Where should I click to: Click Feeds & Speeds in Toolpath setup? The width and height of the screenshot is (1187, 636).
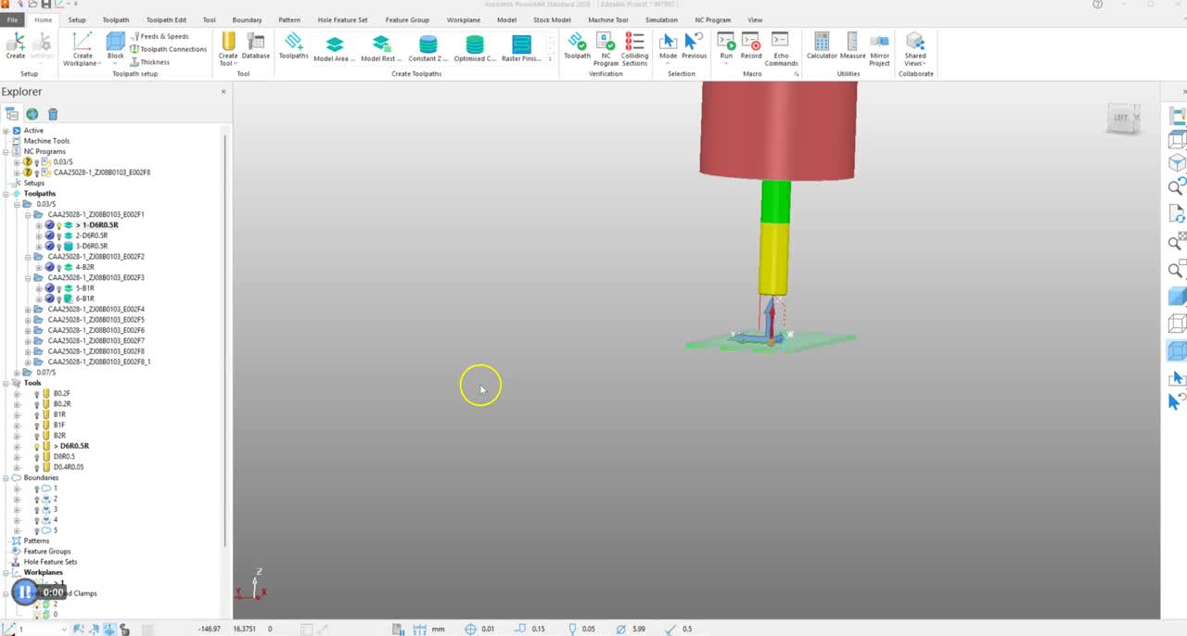click(x=159, y=36)
